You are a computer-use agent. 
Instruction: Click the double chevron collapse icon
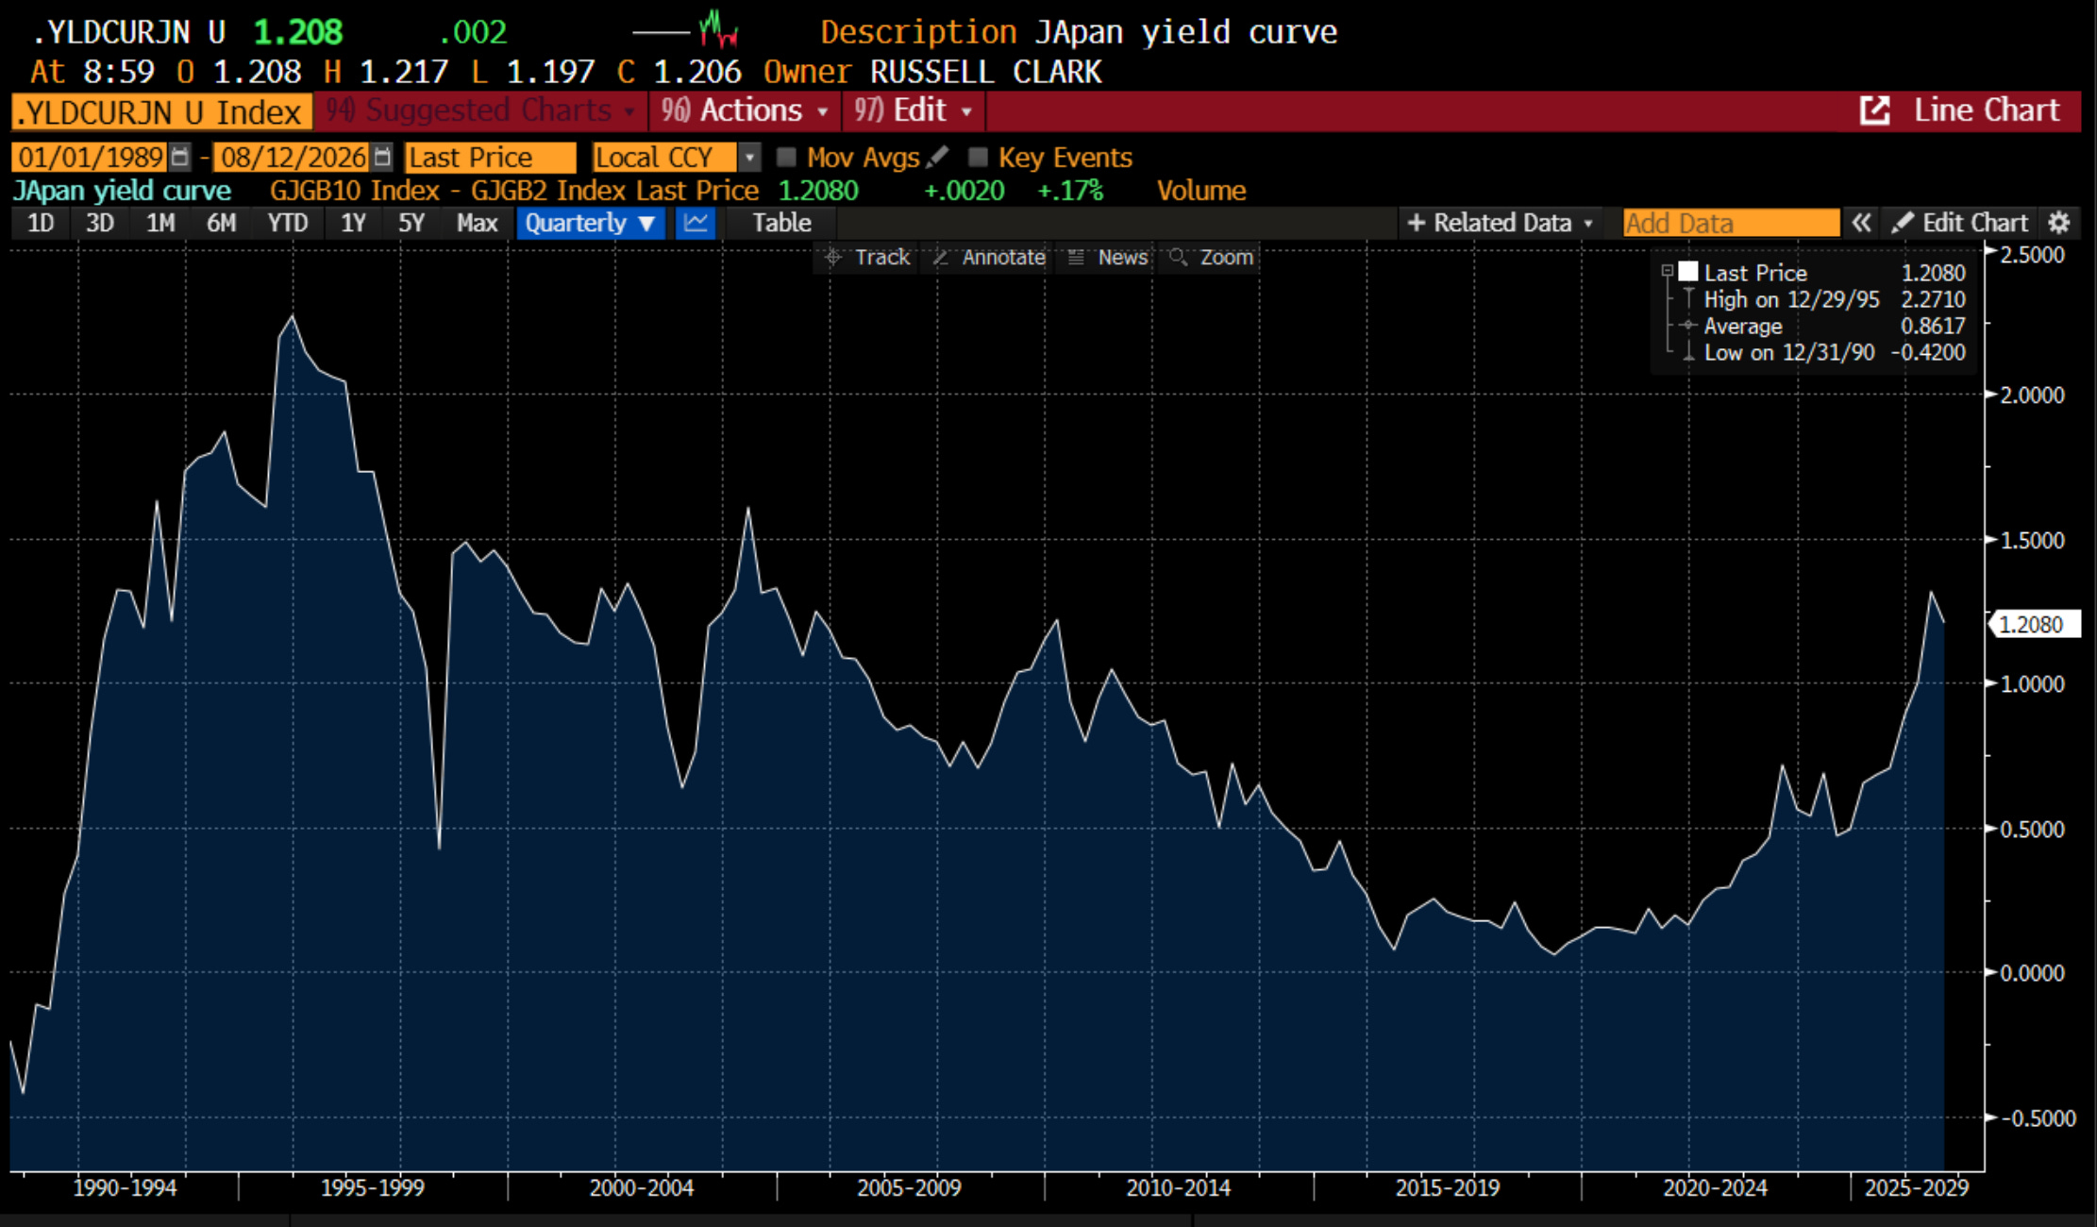click(x=1861, y=223)
